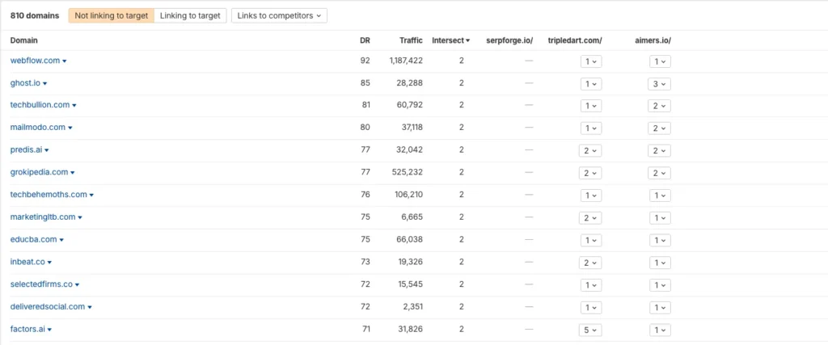Open the deliveredsocial.com domain link
Viewport: 828px width, 345px height.
coord(48,306)
